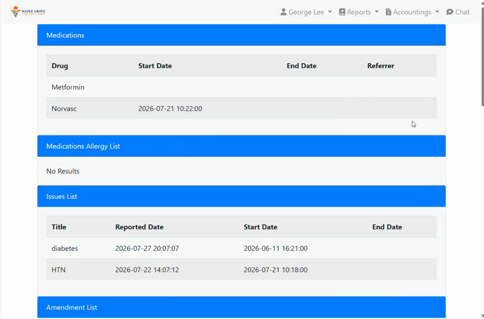Open the Reports menu
This screenshot has width=484, height=319.
coord(359,12)
